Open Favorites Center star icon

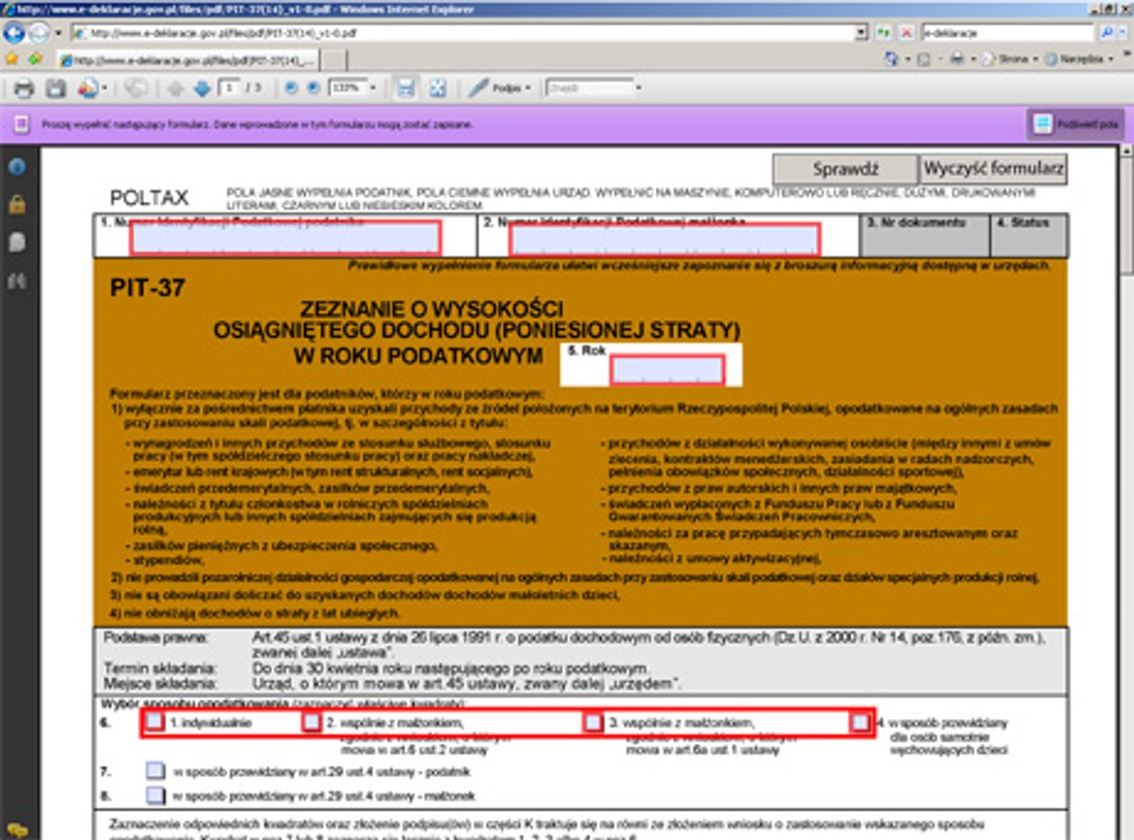pyautogui.click(x=12, y=59)
